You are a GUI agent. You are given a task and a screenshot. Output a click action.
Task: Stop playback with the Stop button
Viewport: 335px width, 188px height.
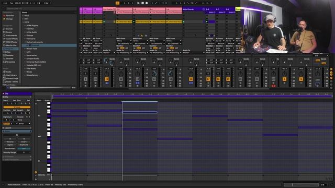(x=142, y=3)
